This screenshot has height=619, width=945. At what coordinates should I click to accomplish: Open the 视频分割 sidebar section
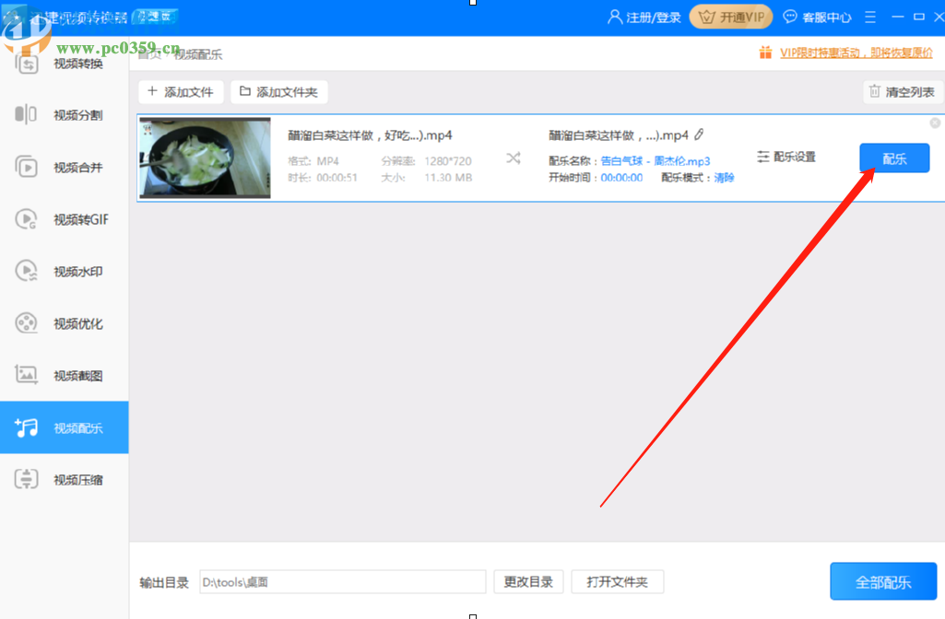64,115
